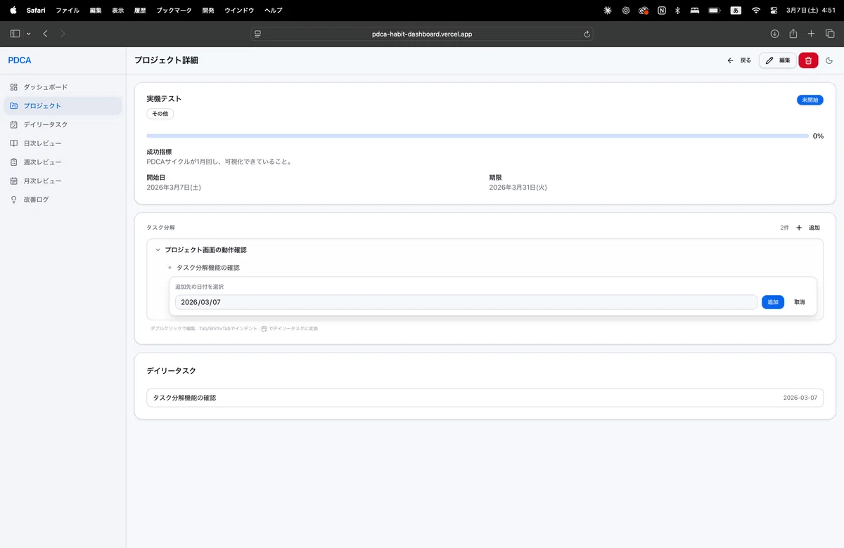Open the ブックマーク menu
This screenshot has width=844, height=548.
(174, 11)
